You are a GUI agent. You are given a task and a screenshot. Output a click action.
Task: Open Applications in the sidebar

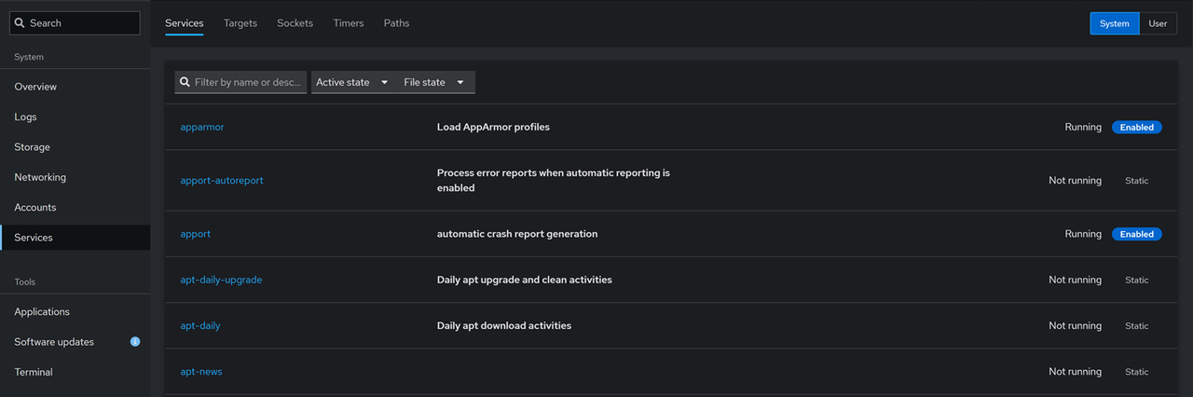click(x=75, y=312)
